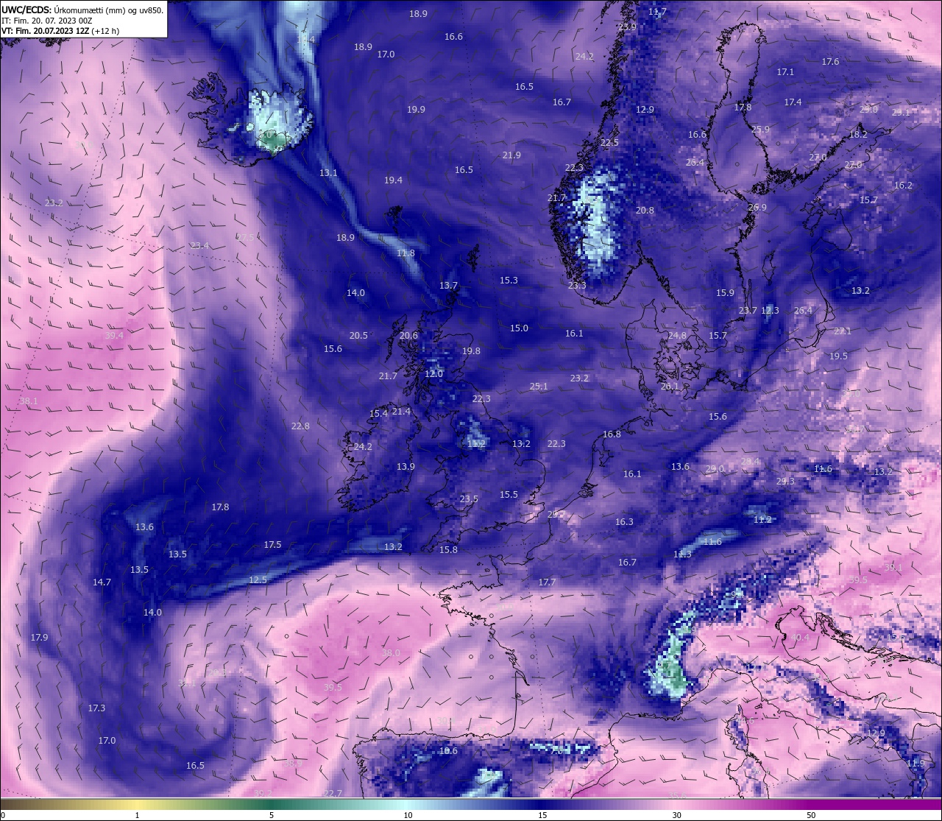Click the 27.5 value on the map

coord(245,238)
